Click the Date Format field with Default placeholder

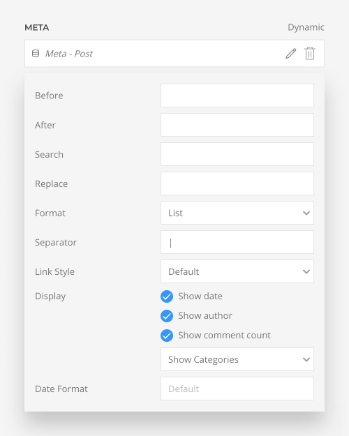tap(237, 389)
